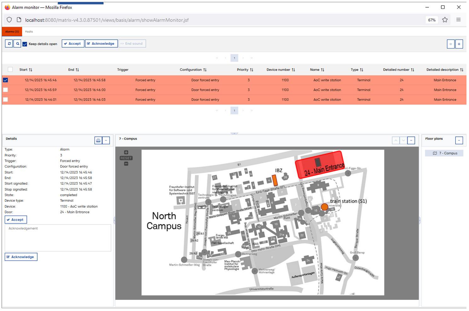Click the Firefox bookmark star in the address bar
469x311 pixels.
[445, 20]
